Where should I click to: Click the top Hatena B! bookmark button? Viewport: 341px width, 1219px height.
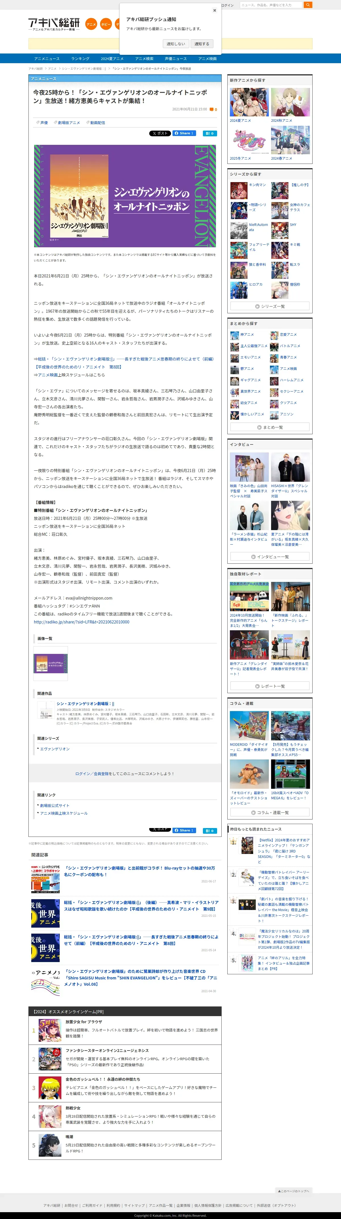coord(210,133)
